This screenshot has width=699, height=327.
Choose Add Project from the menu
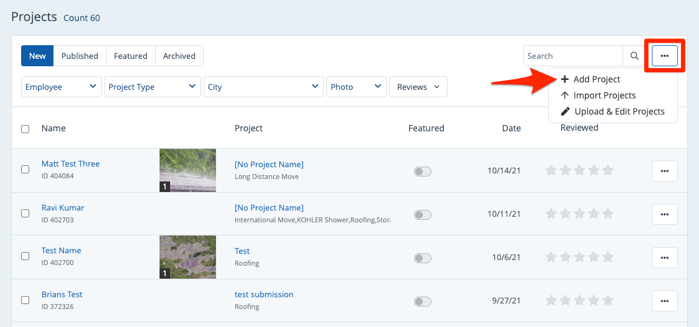[596, 79]
